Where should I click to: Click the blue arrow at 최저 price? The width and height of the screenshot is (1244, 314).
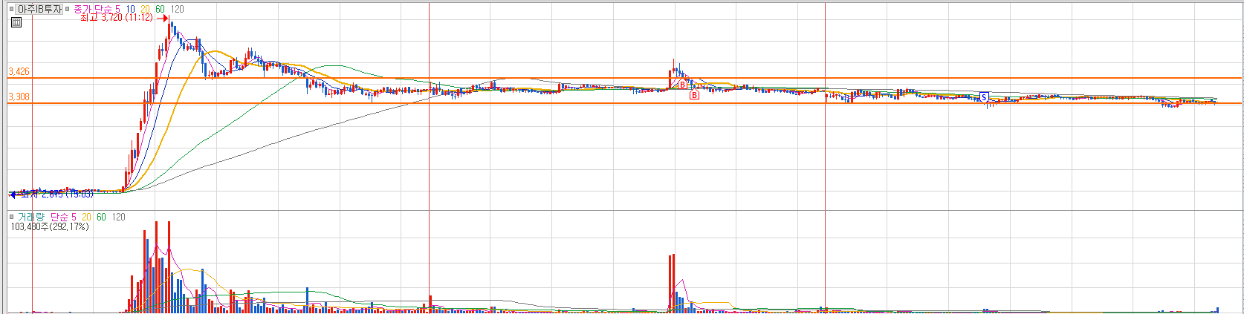pyautogui.click(x=12, y=194)
